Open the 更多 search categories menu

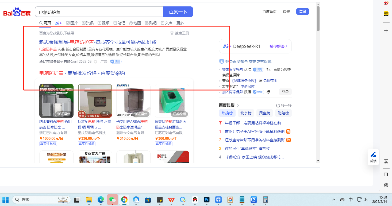tap(180, 23)
